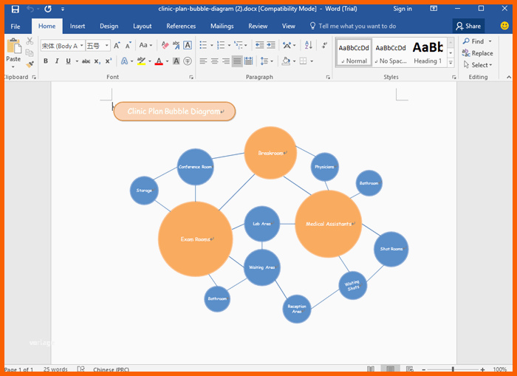Open the Review tab

click(x=258, y=27)
